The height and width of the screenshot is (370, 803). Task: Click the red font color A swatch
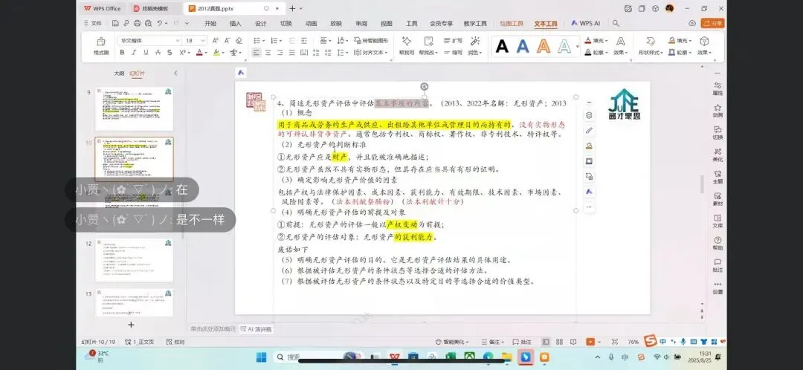click(x=199, y=52)
